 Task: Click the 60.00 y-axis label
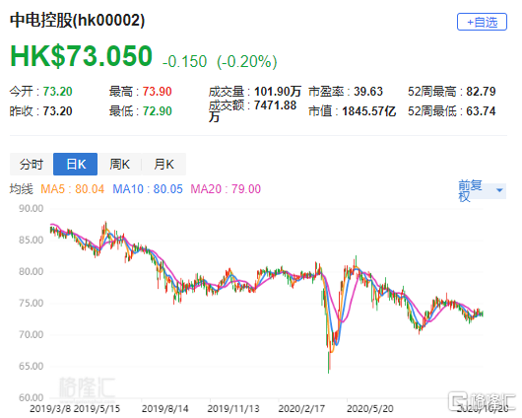coord(31,397)
